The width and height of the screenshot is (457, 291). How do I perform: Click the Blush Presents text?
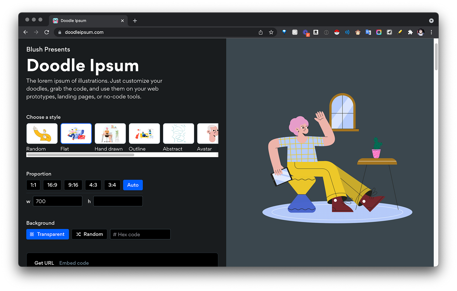click(x=48, y=50)
